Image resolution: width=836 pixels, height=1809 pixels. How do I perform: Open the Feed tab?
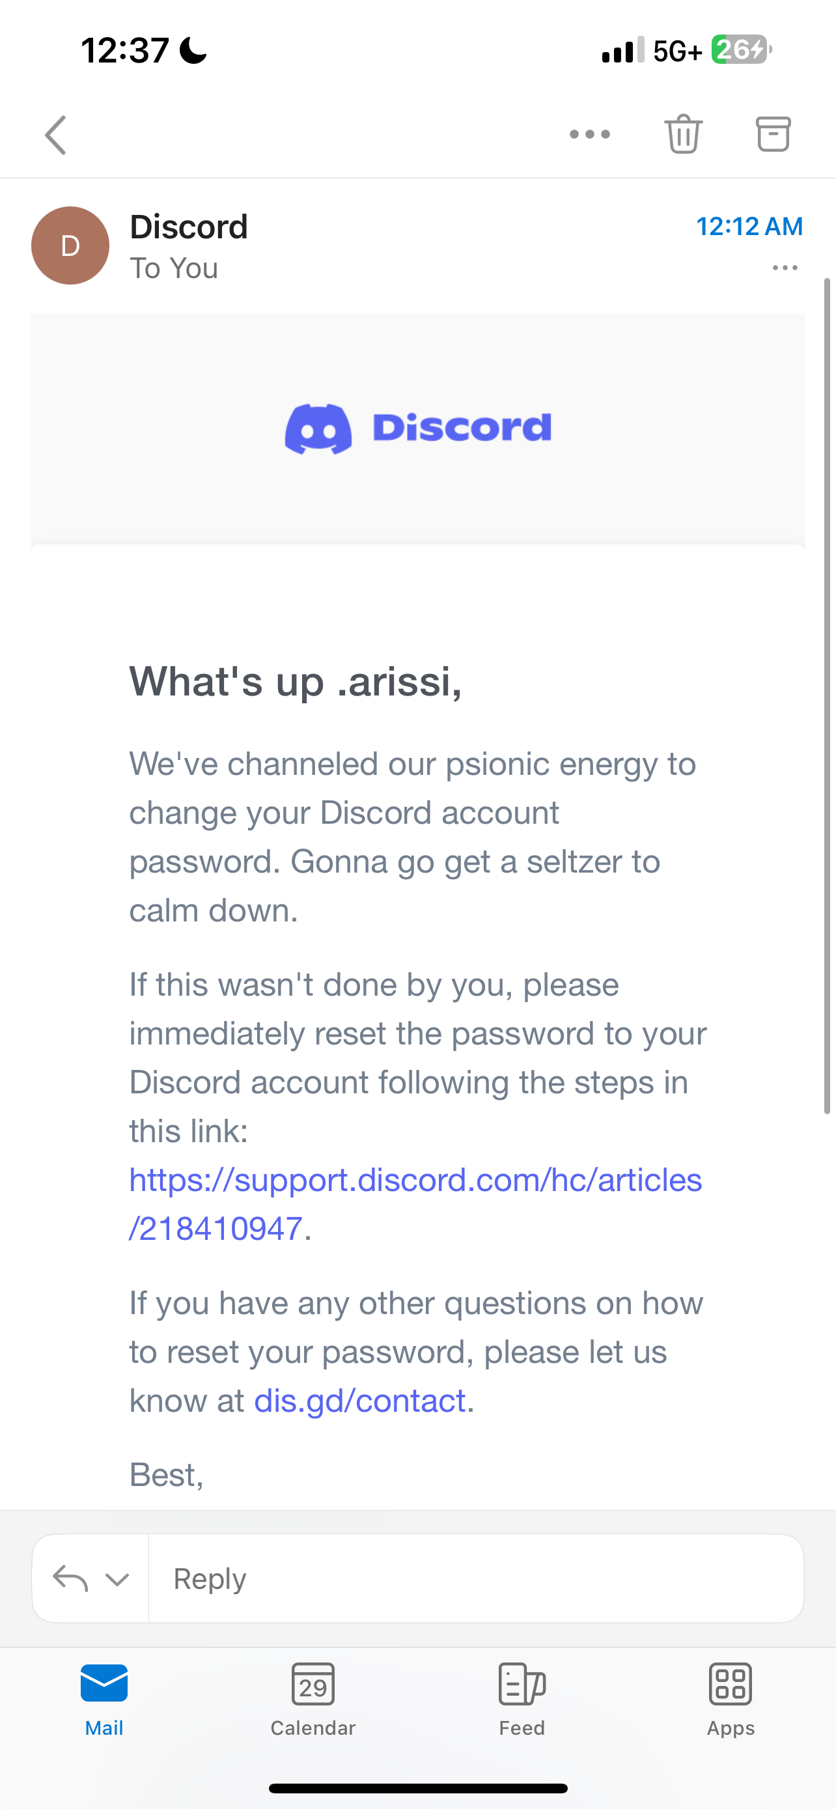(522, 1700)
